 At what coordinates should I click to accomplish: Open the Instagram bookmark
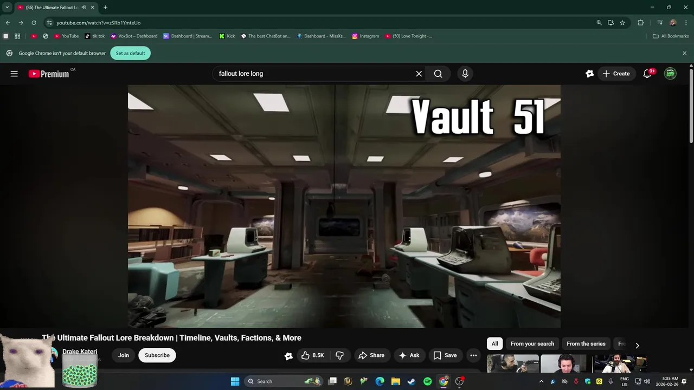(366, 36)
